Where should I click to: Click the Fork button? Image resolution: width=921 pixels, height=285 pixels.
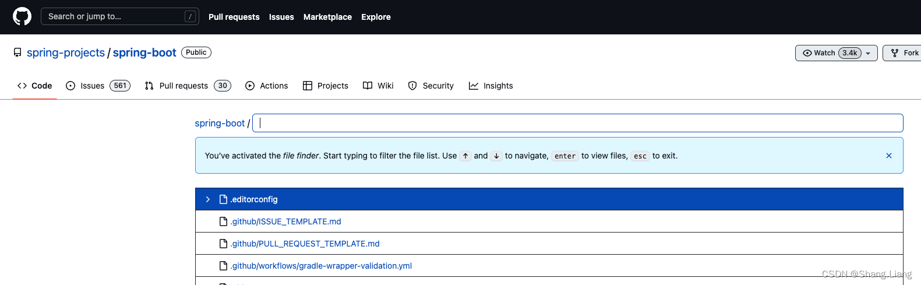[x=904, y=53]
